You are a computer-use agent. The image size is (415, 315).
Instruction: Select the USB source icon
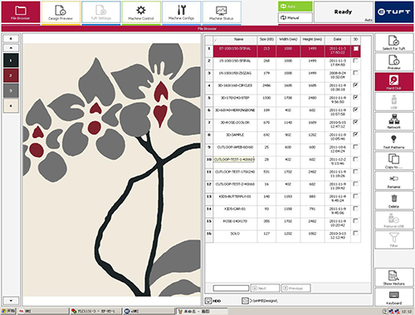point(394,102)
